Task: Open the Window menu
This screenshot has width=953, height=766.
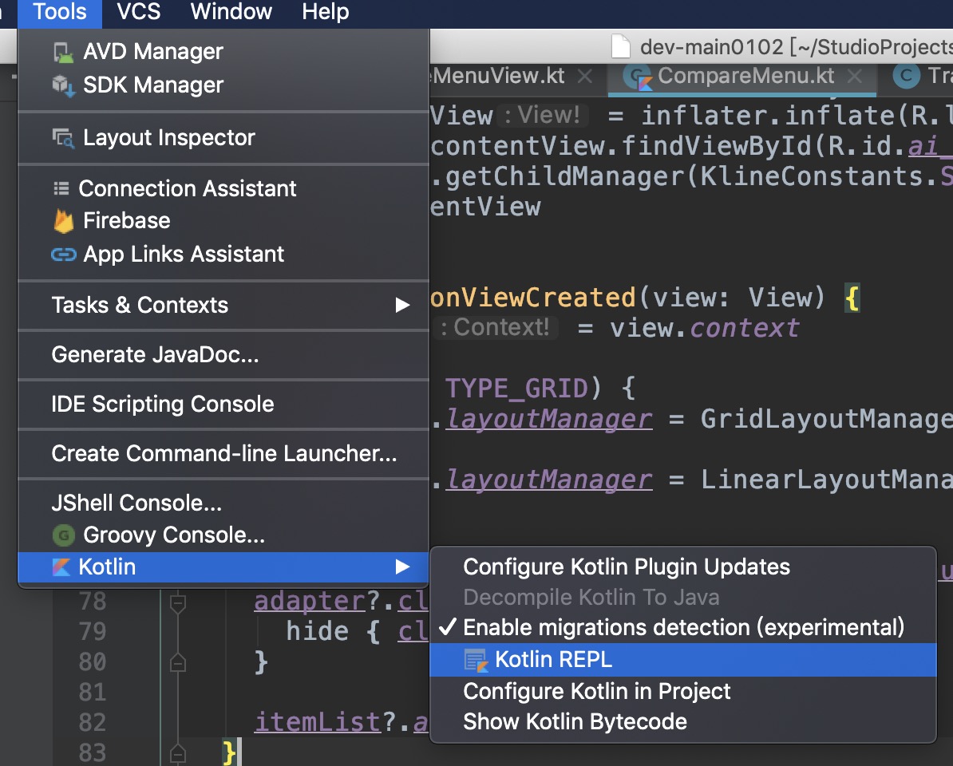Action: 231,12
